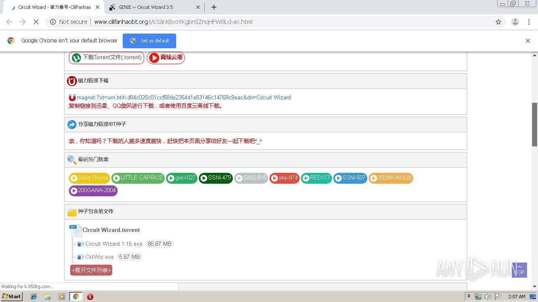Search for Bella Thorne tag
Image resolution: width=538 pixels, height=302 pixels.
click(89, 178)
